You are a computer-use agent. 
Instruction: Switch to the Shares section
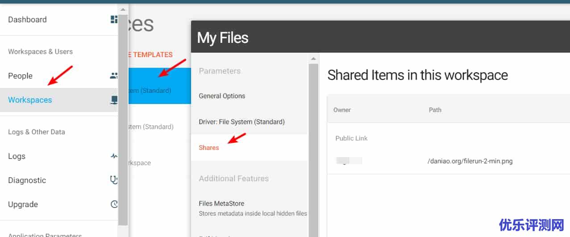(209, 148)
